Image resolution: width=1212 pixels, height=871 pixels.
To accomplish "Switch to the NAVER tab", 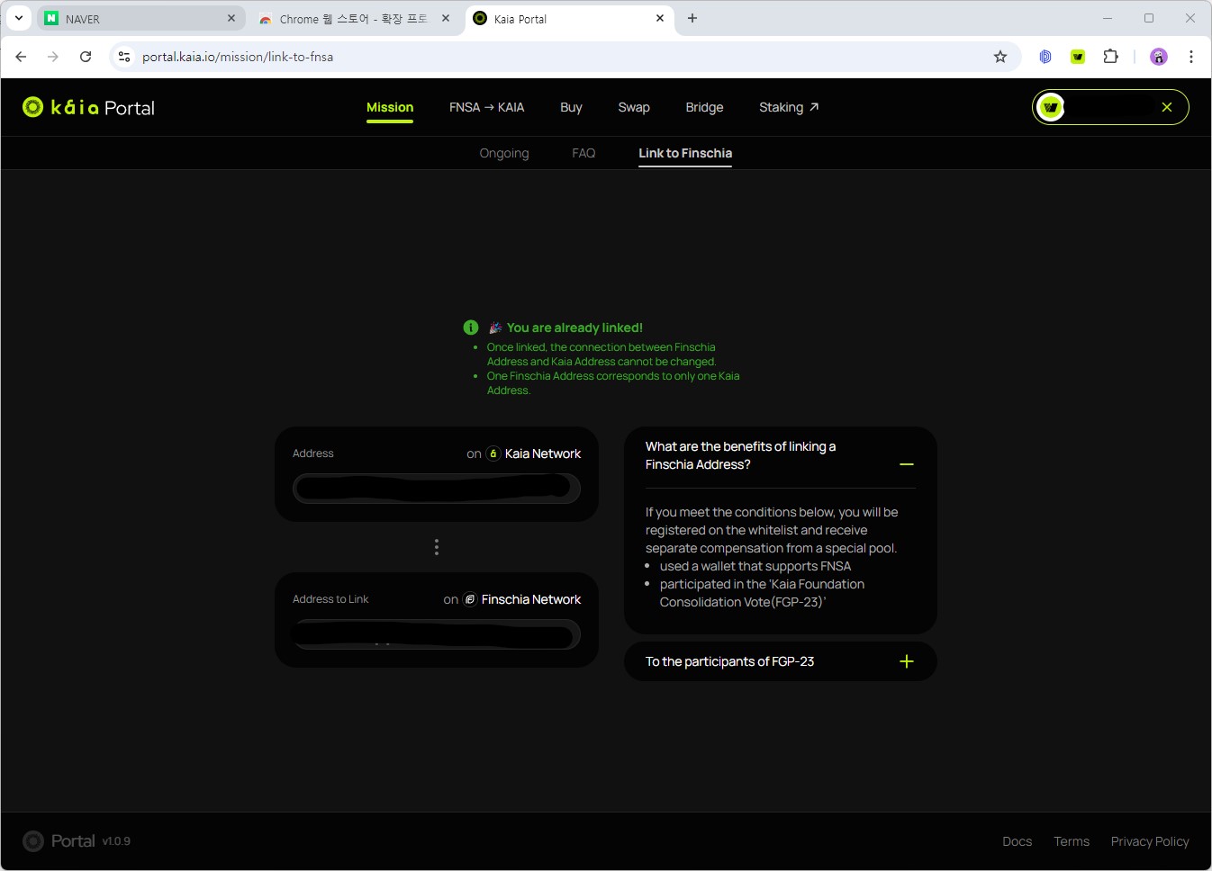I will (141, 19).
